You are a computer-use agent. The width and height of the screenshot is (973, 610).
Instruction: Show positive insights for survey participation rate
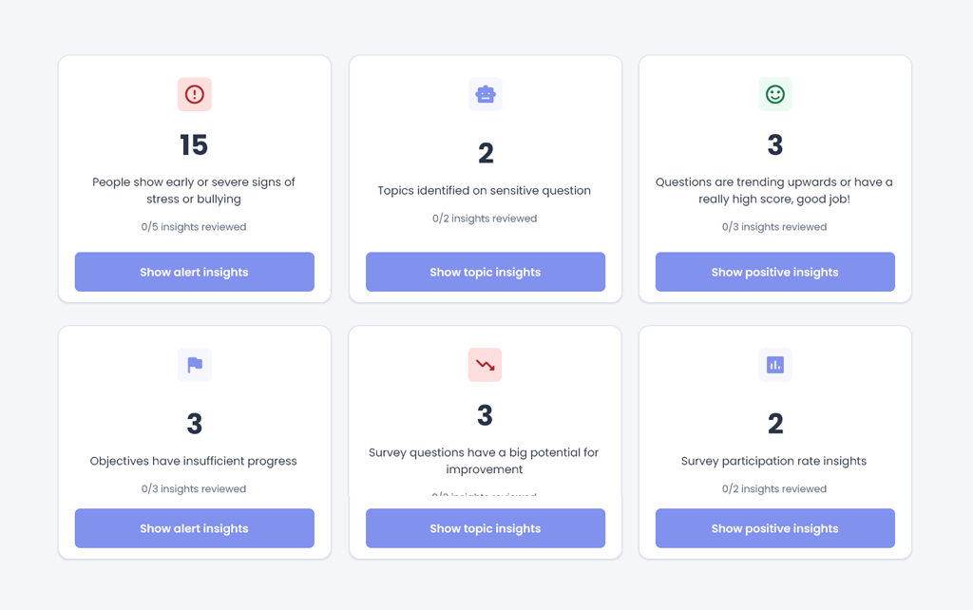775,528
